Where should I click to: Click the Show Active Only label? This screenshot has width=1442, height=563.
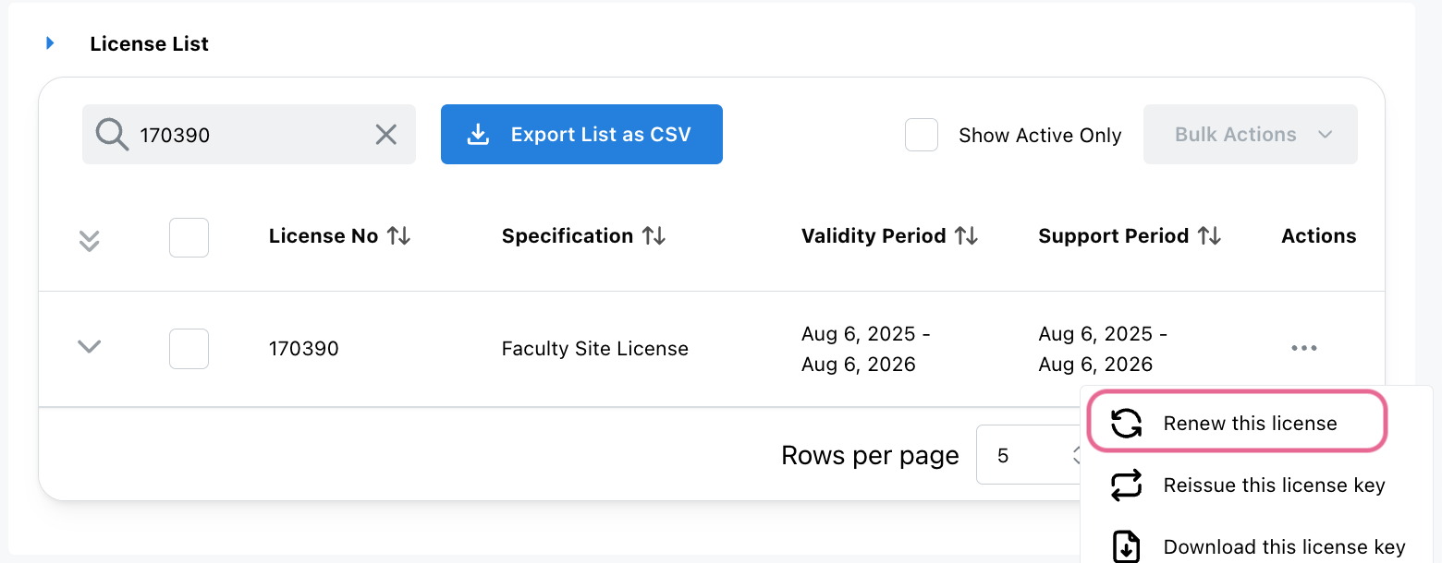[x=1040, y=136]
